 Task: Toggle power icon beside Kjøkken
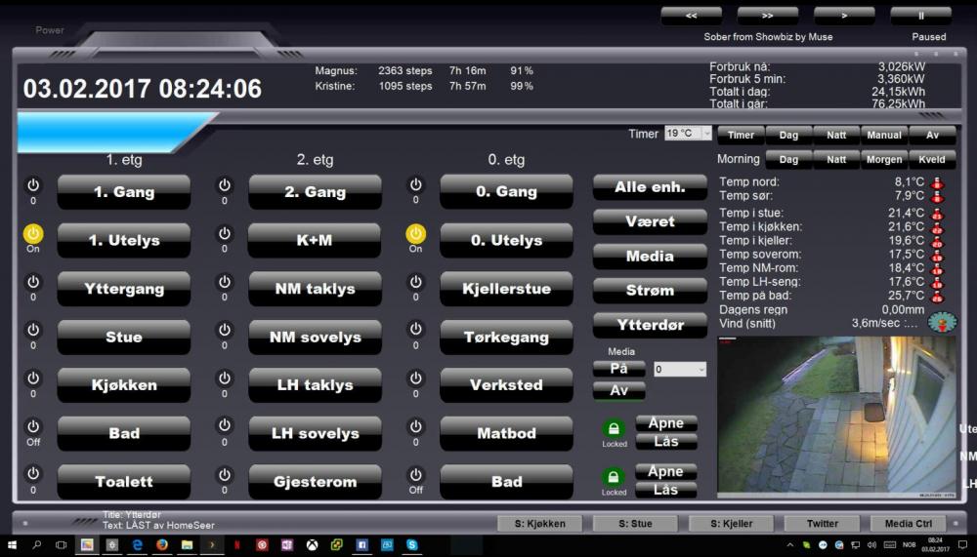click(x=33, y=378)
